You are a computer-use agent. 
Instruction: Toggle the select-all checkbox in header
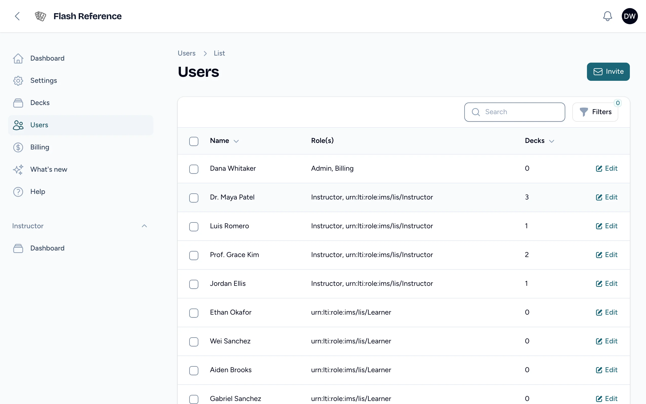[194, 141]
